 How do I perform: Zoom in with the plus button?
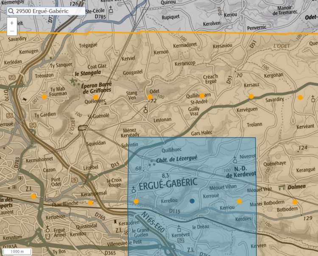coord(12,23)
